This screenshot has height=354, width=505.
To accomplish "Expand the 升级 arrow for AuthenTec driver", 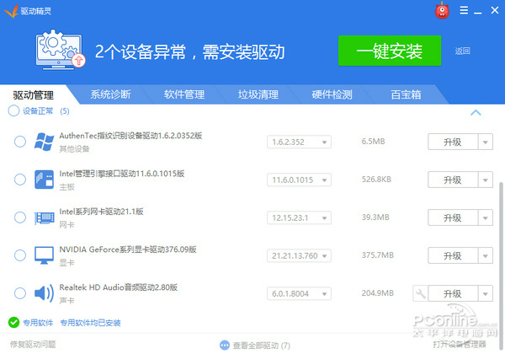I will [x=486, y=142].
